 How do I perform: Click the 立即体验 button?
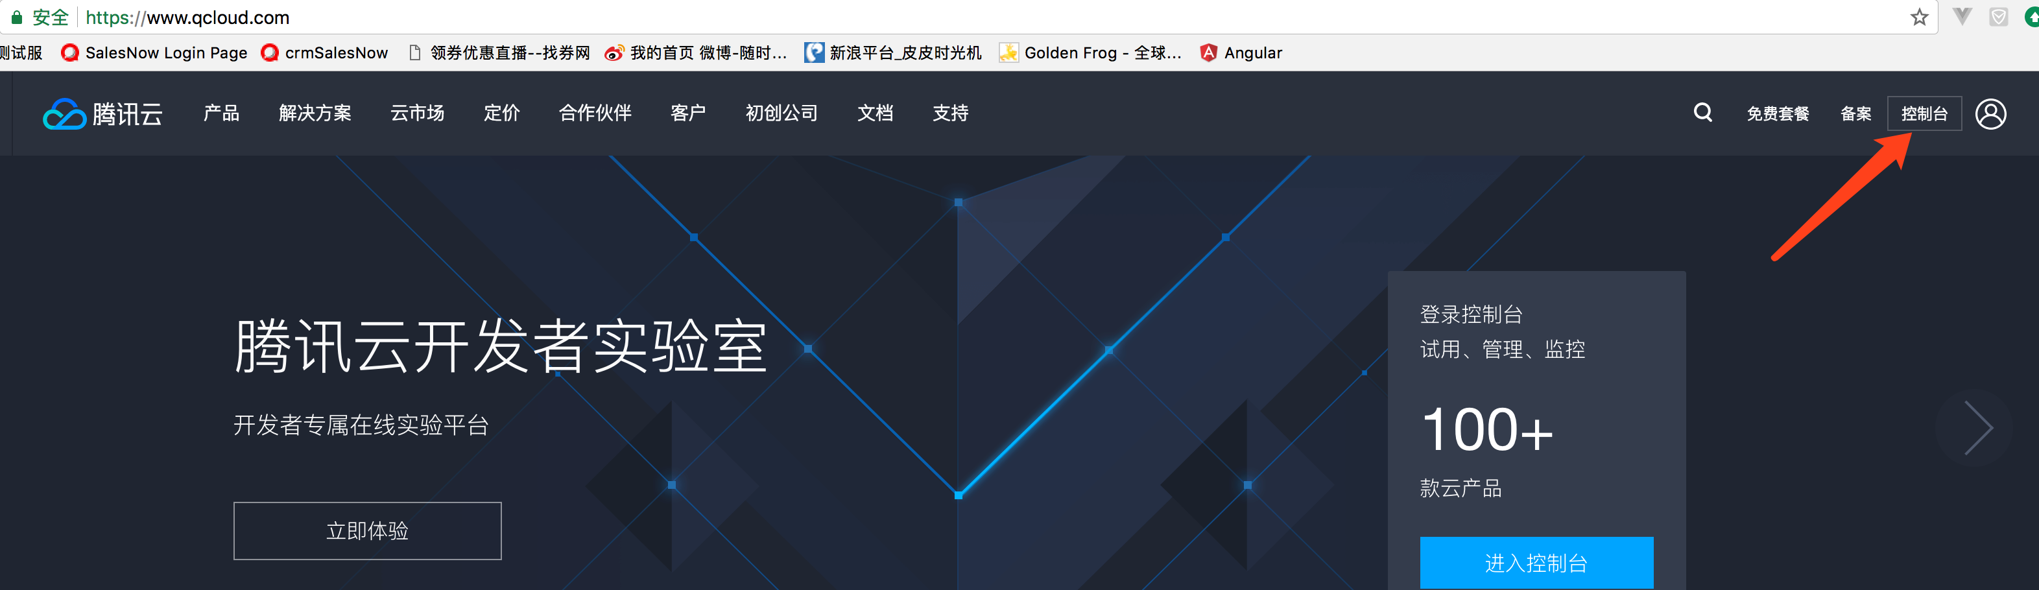coord(367,531)
